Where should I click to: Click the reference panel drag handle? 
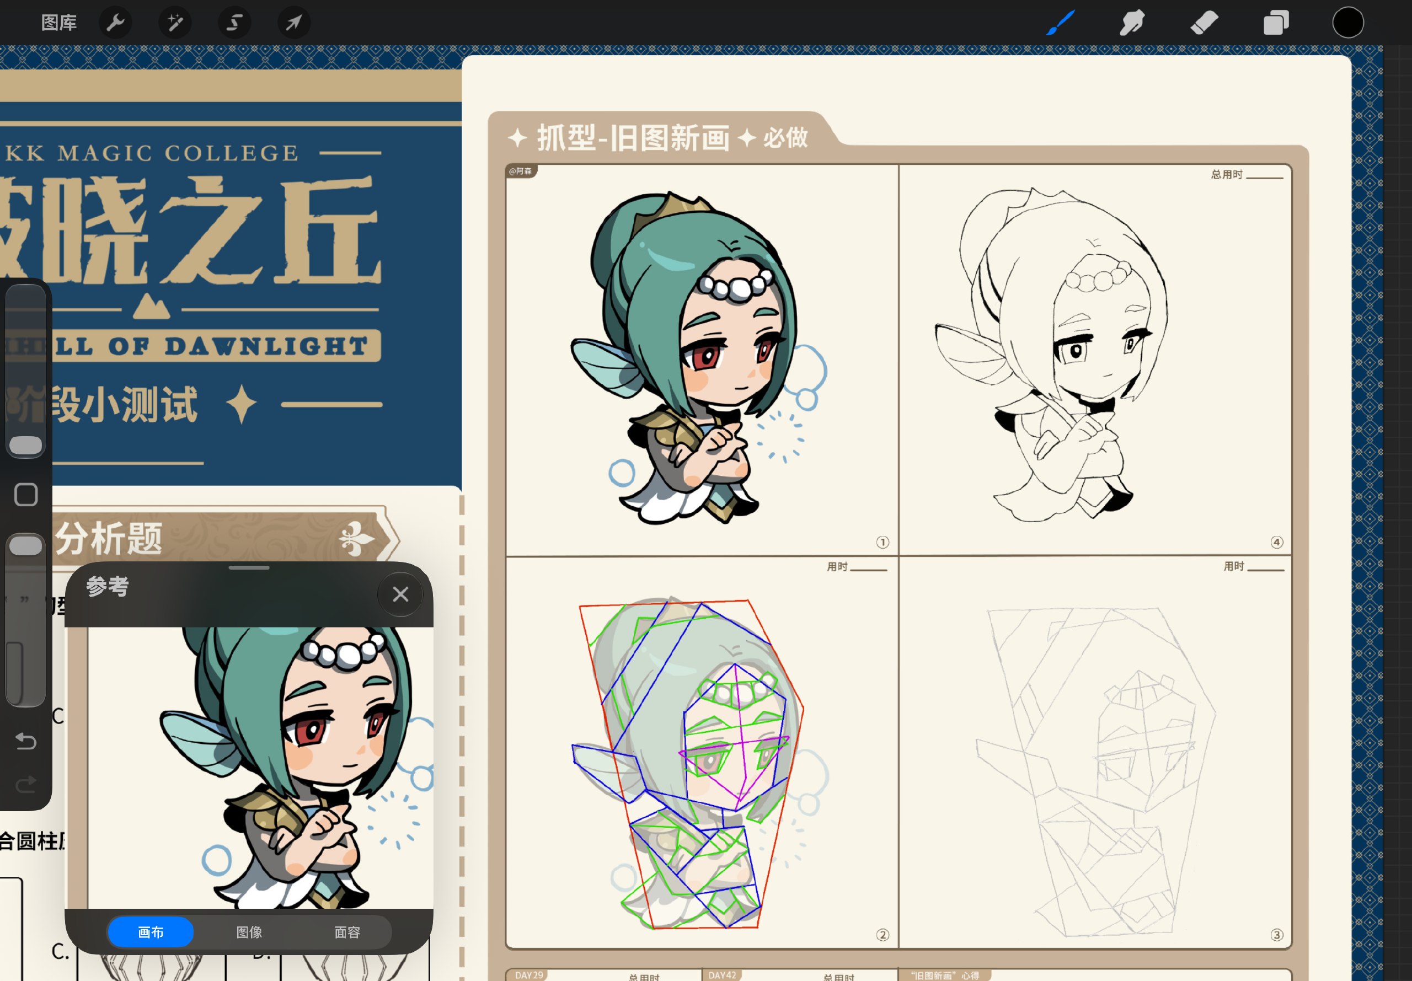click(249, 567)
